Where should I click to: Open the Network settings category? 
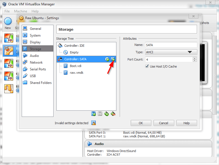[37, 62]
